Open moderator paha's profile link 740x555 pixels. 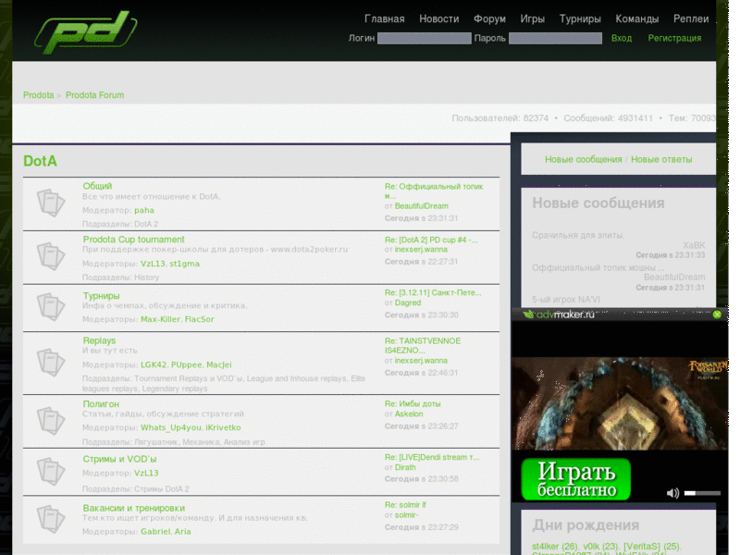tap(145, 210)
